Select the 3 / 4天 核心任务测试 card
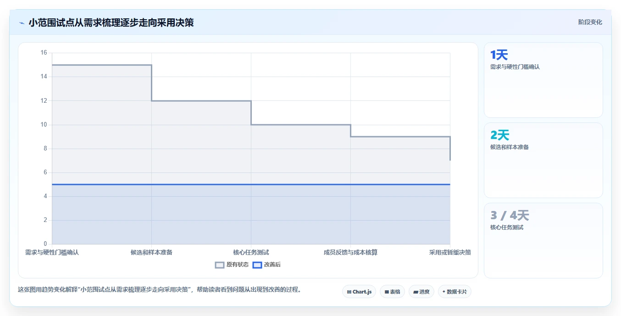The image size is (621, 316). pyautogui.click(x=543, y=240)
